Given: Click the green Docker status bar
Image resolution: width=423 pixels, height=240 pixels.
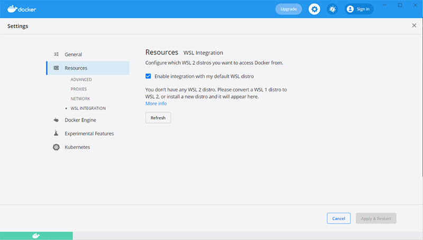Looking at the screenshot, I should (x=36, y=236).
